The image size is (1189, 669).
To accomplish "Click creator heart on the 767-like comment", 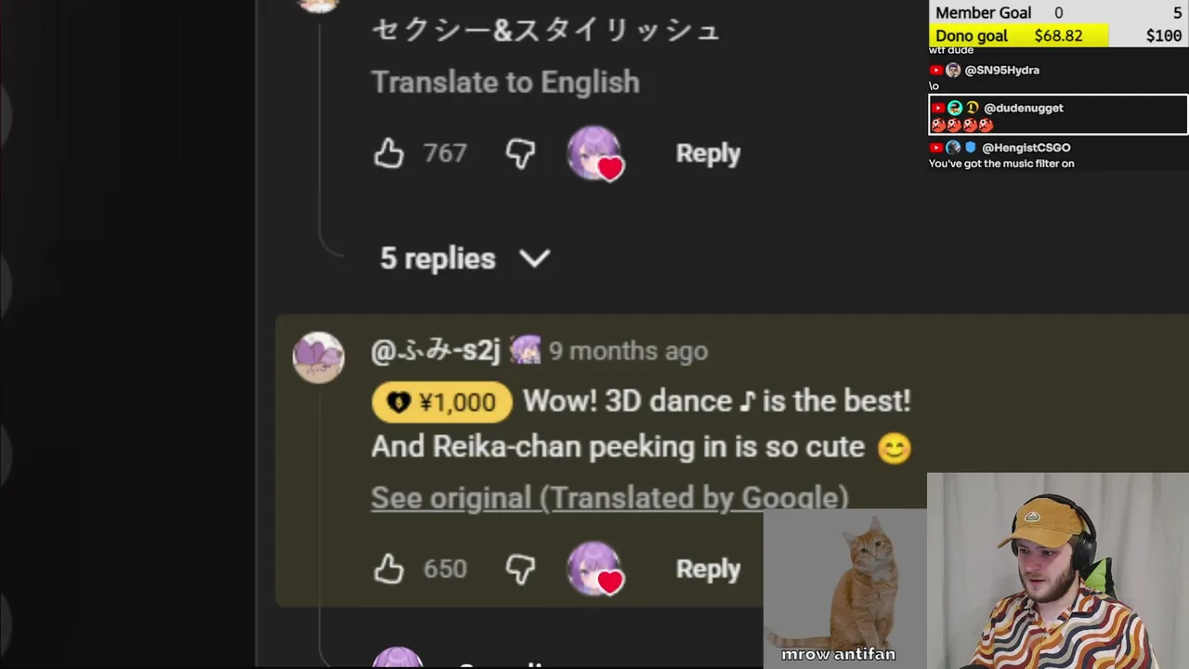I will tap(594, 153).
